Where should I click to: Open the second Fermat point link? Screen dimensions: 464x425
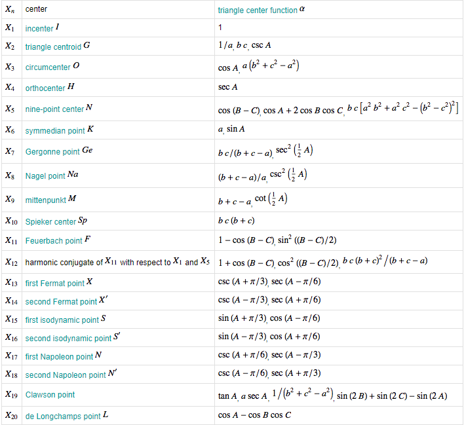61,302
